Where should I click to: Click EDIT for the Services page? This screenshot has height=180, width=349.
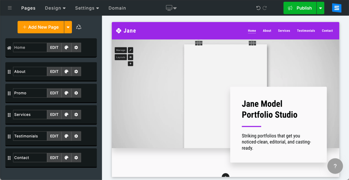pyautogui.click(x=54, y=115)
